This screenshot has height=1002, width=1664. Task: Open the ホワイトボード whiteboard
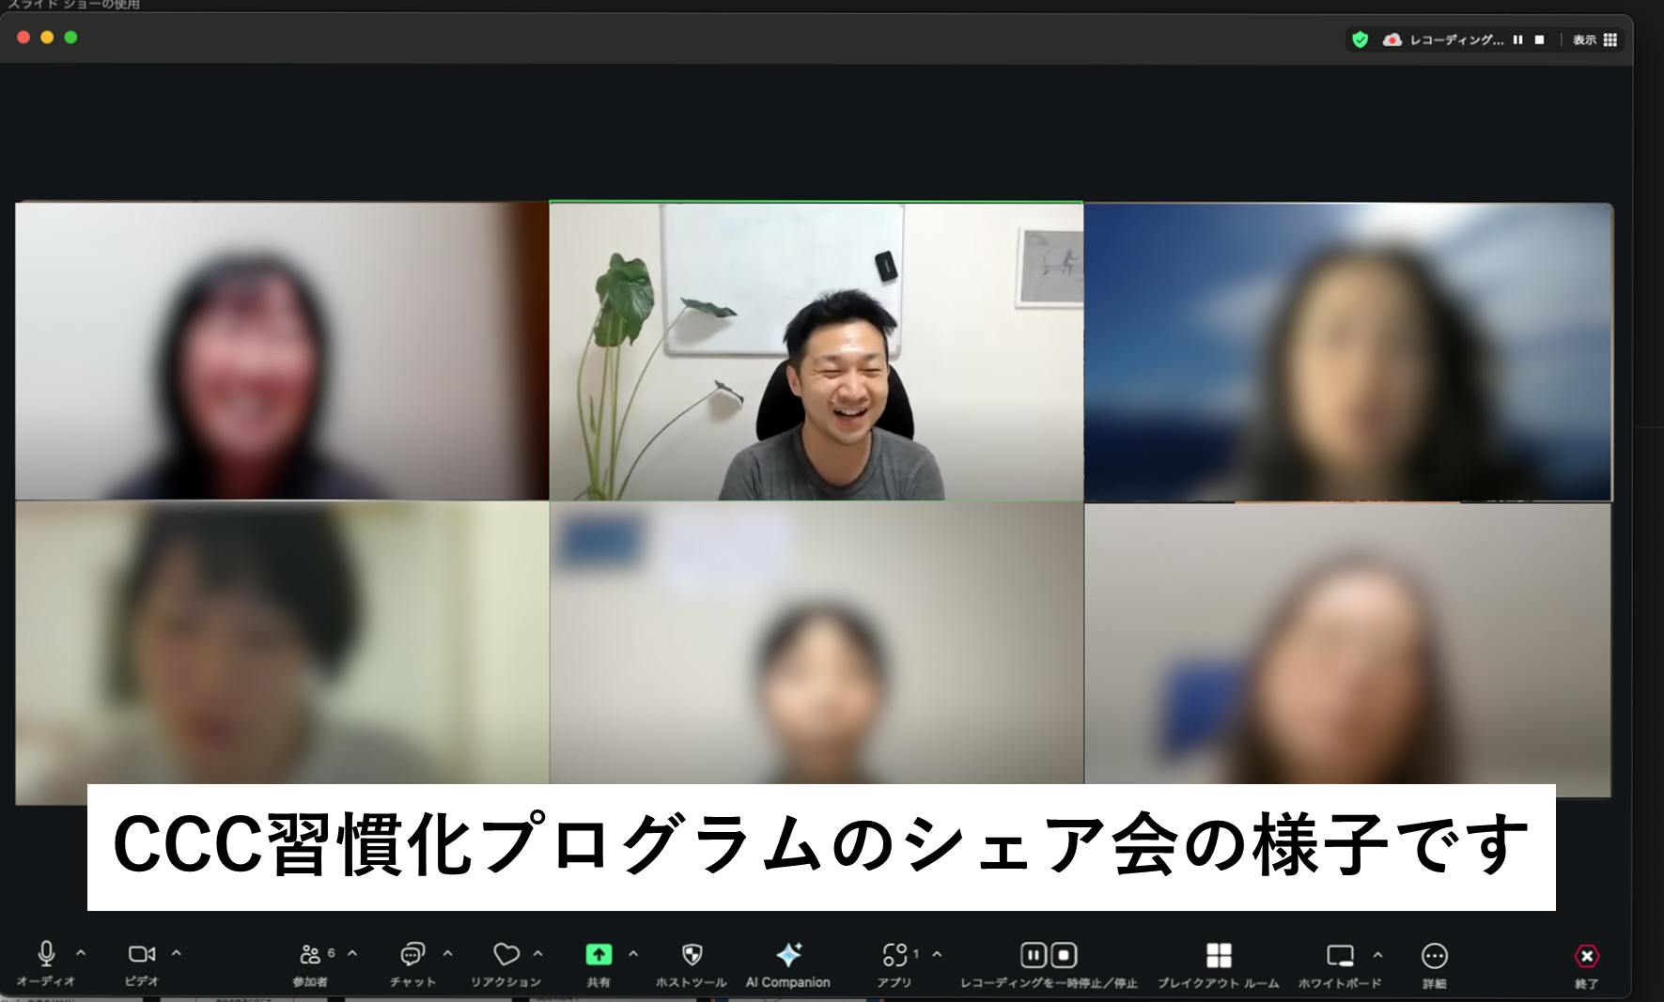click(1340, 955)
